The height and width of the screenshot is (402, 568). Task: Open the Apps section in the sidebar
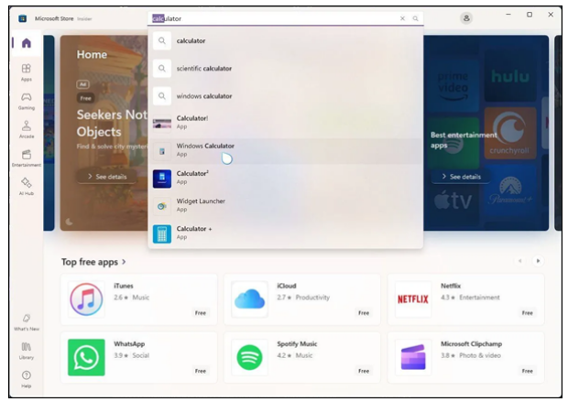26,72
